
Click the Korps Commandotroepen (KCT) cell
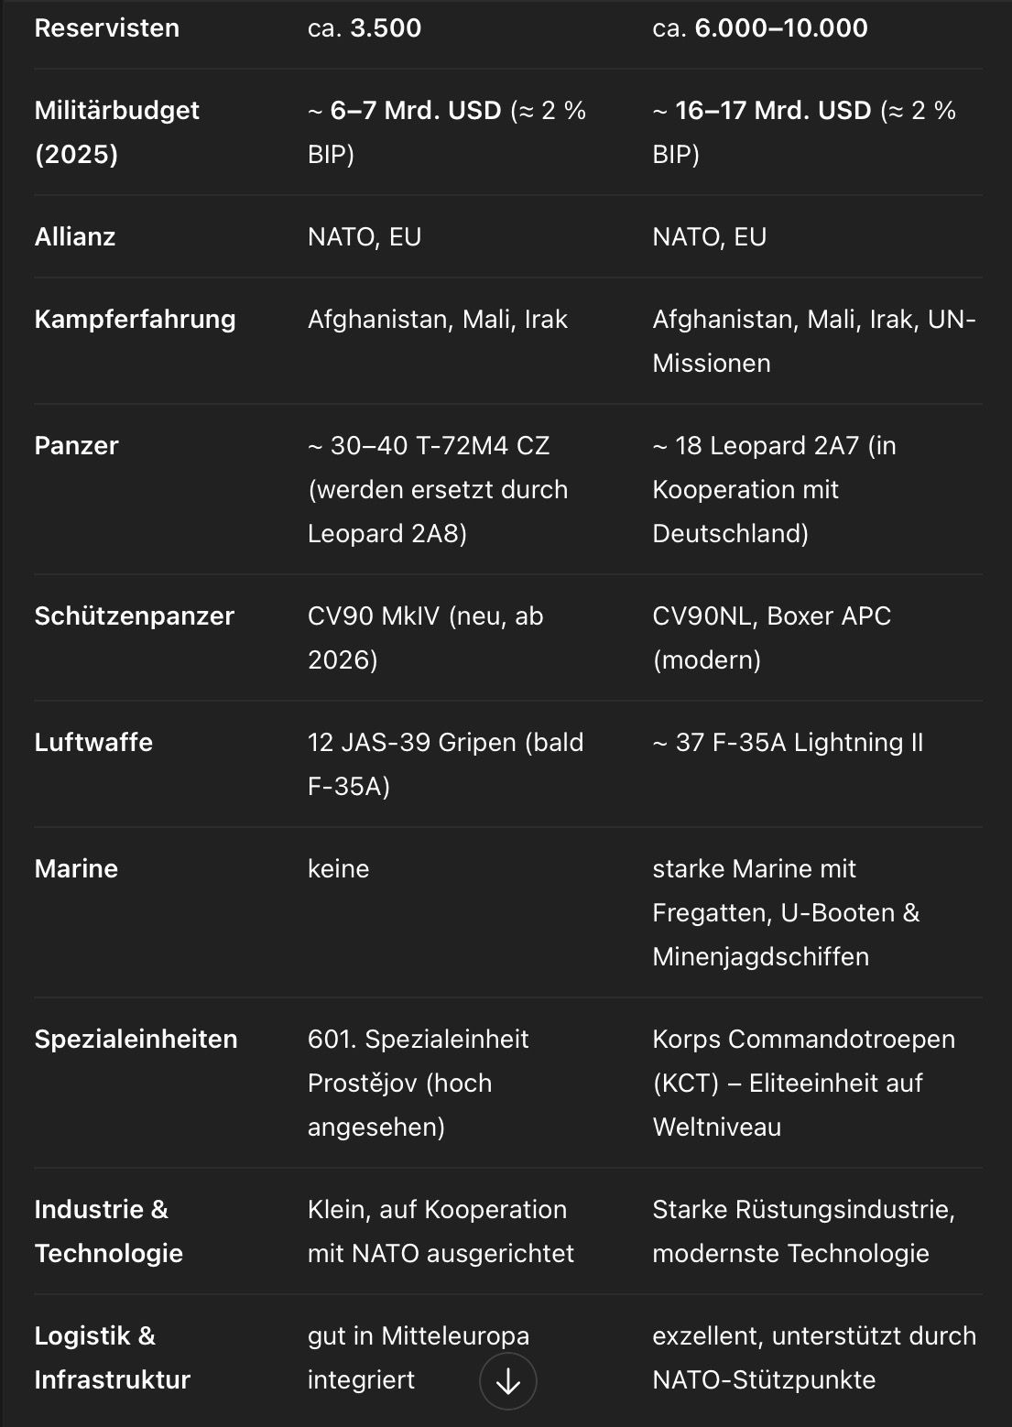803,1083
